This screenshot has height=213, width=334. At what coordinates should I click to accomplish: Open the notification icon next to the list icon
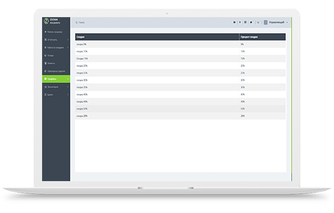pyautogui.click(x=251, y=22)
